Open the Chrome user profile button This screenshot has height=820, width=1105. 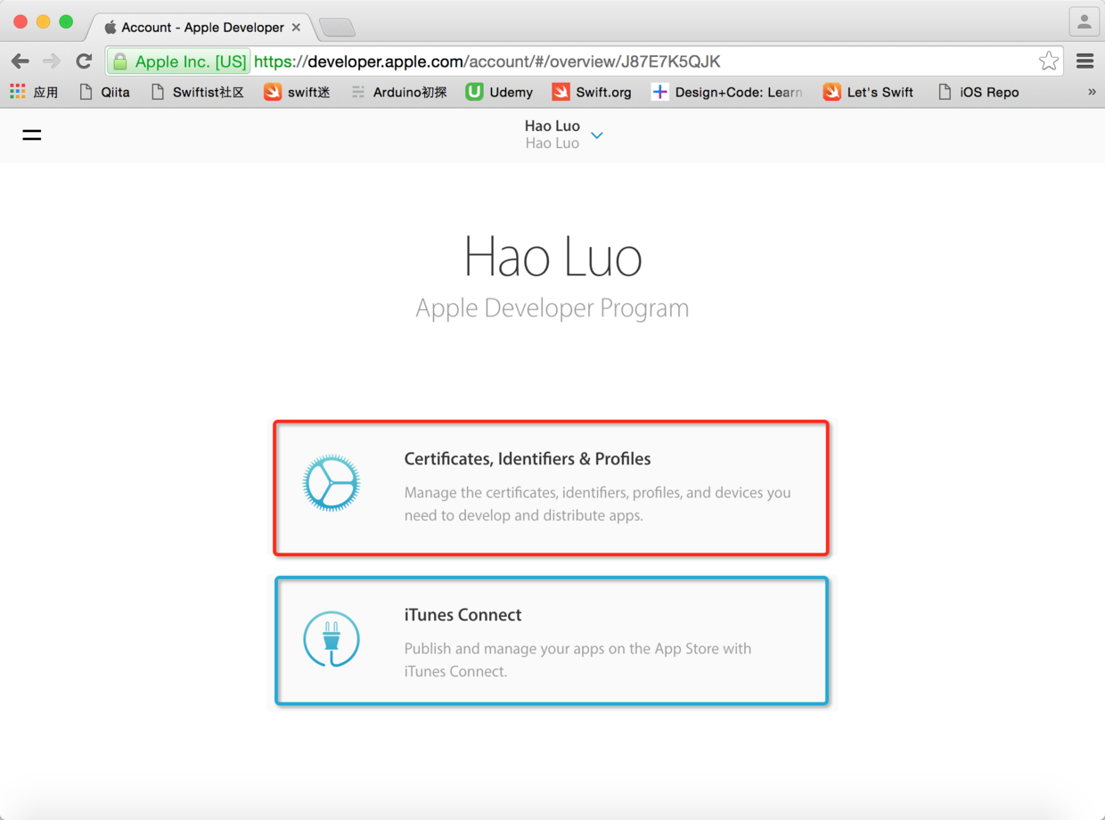pyautogui.click(x=1084, y=22)
